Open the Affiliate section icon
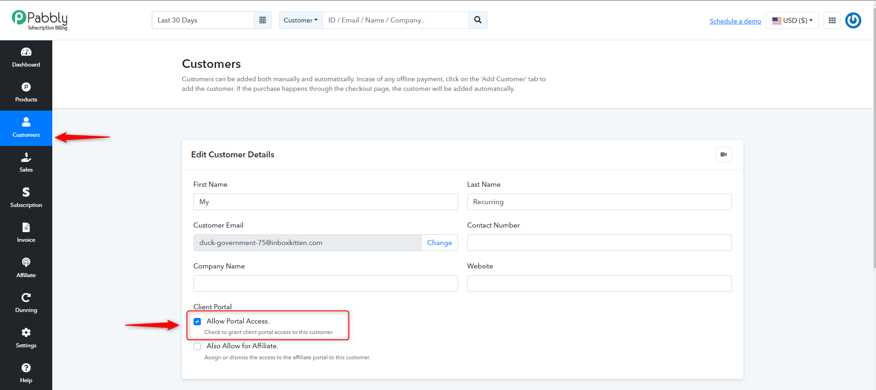Image resolution: width=876 pixels, height=390 pixels. [26, 262]
